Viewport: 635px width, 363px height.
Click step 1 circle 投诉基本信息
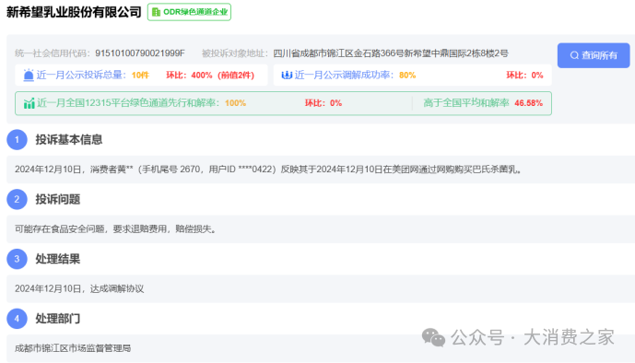(x=17, y=140)
